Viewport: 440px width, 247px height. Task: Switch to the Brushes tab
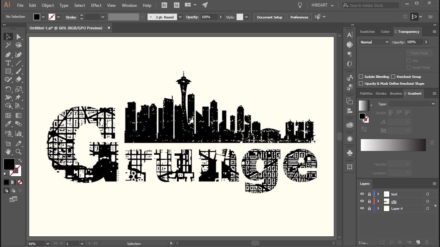coord(396,93)
